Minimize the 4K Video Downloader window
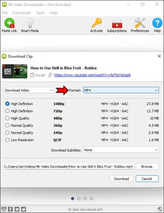 coord(128,5)
